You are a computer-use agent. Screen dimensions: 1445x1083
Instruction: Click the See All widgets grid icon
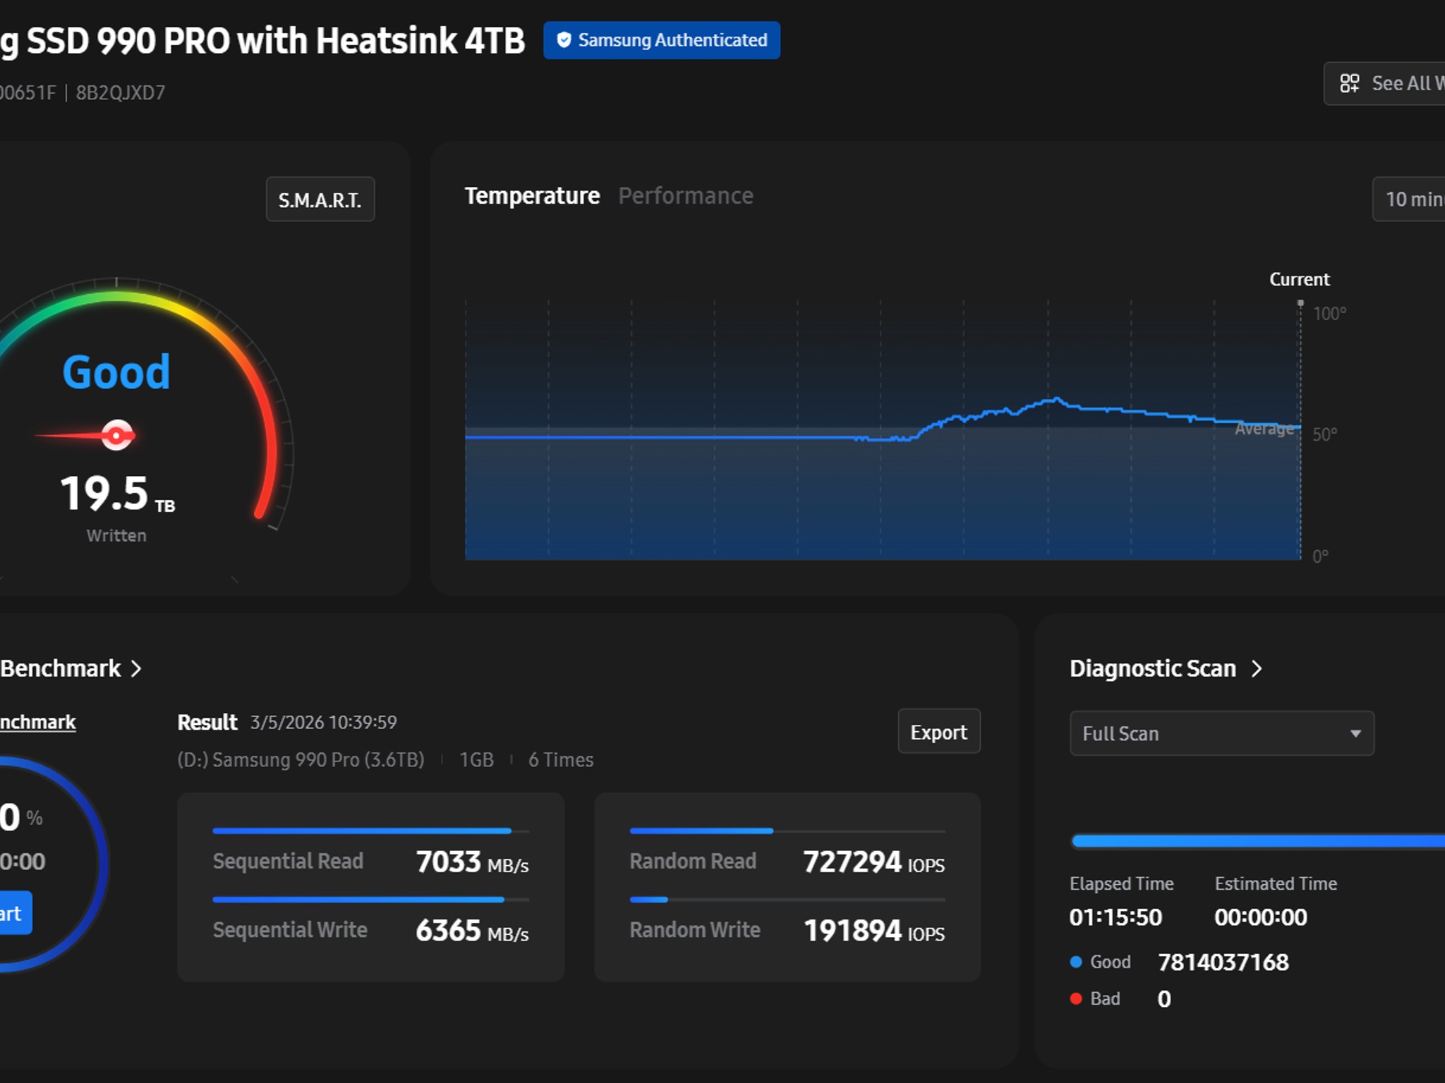pyautogui.click(x=1349, y=83)
